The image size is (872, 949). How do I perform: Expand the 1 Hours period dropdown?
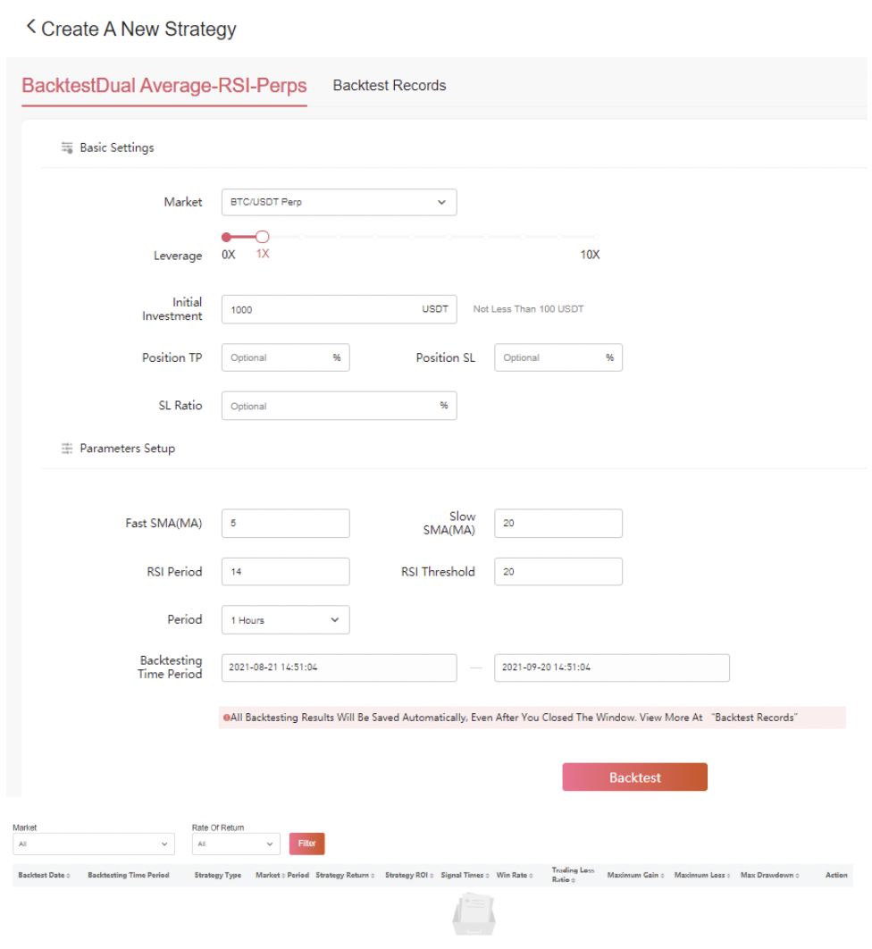pos(285,620)
